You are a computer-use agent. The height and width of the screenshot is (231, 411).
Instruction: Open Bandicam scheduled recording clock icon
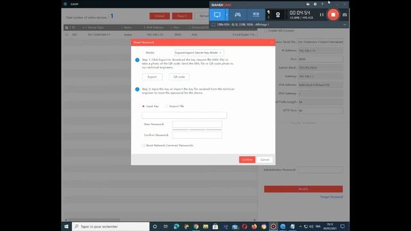(x=315, y=4)
